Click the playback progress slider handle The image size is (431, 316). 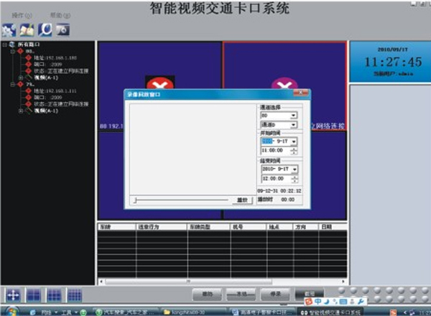pyautogui.click(x=135, y=200)
